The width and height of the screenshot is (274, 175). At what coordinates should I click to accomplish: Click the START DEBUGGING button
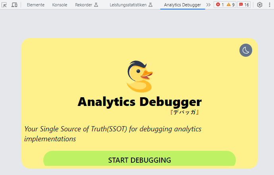(x=139, y=158)
